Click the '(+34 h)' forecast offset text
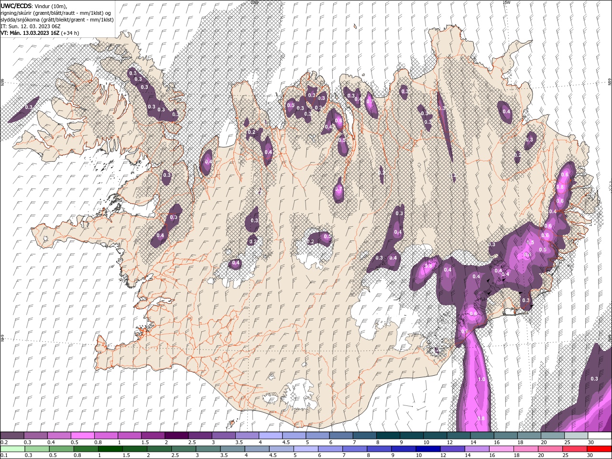612x459 pixels. [x=70, y=33]
